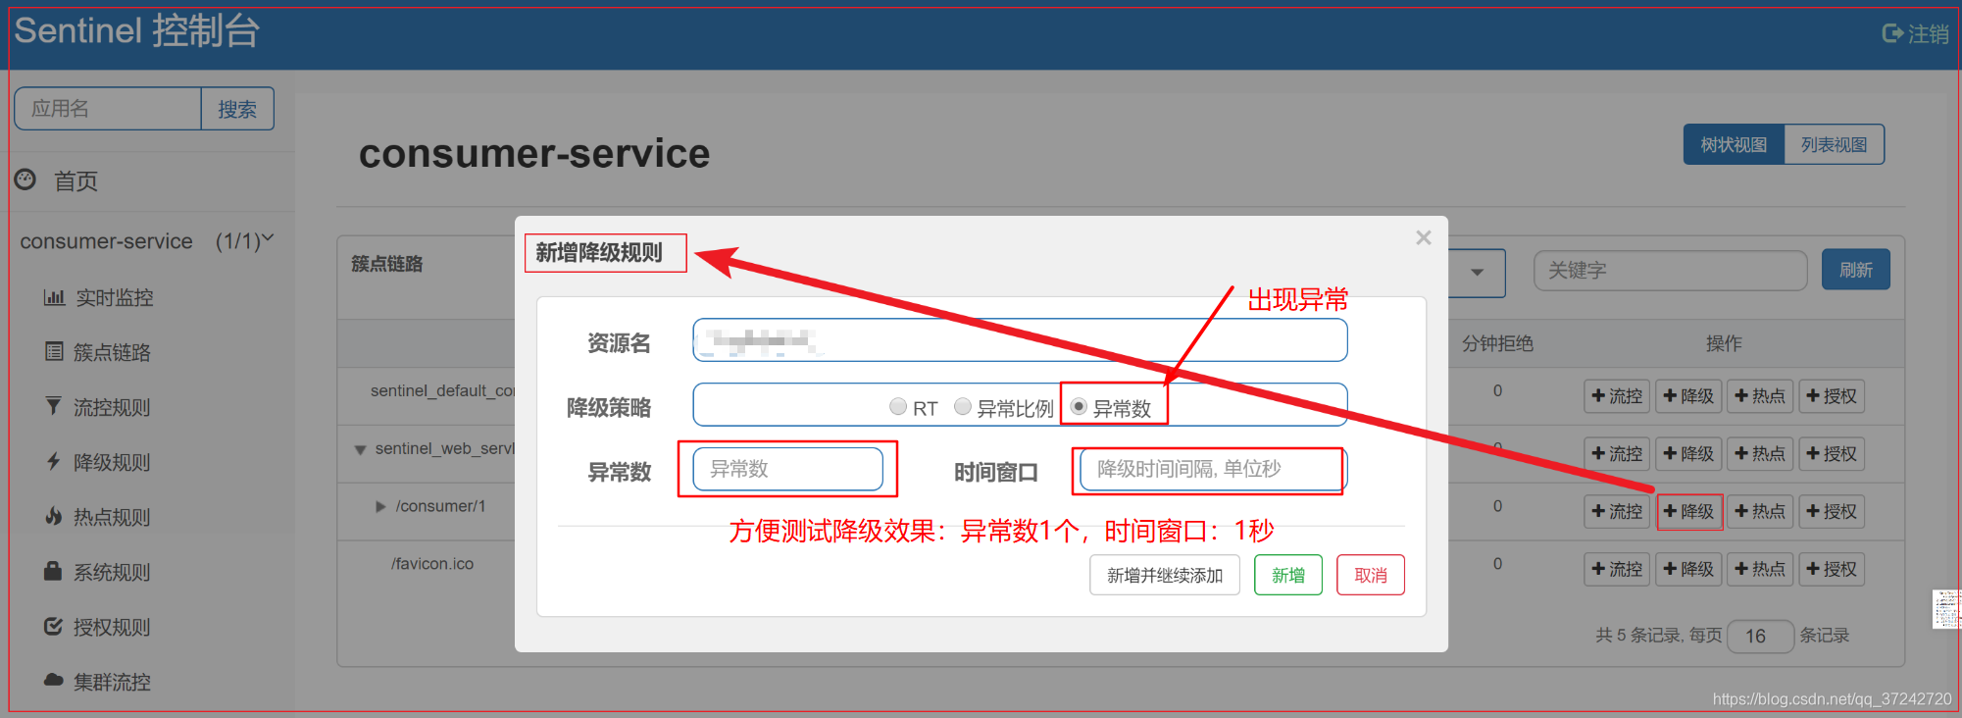Open 流控规则 filter icon in sidebar

pos(54,406)
